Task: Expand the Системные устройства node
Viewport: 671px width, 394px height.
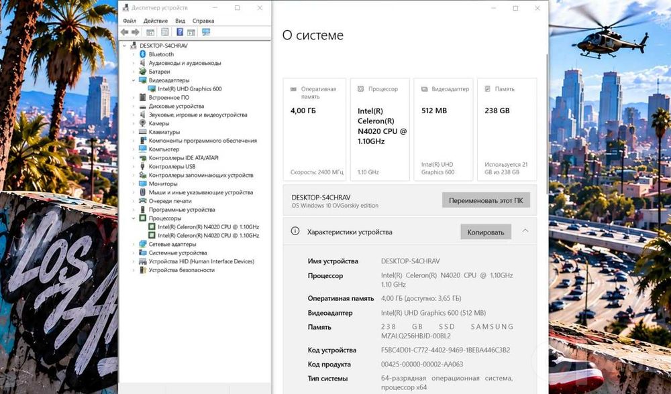Action: pyautogui.click(x=133, y=253)
